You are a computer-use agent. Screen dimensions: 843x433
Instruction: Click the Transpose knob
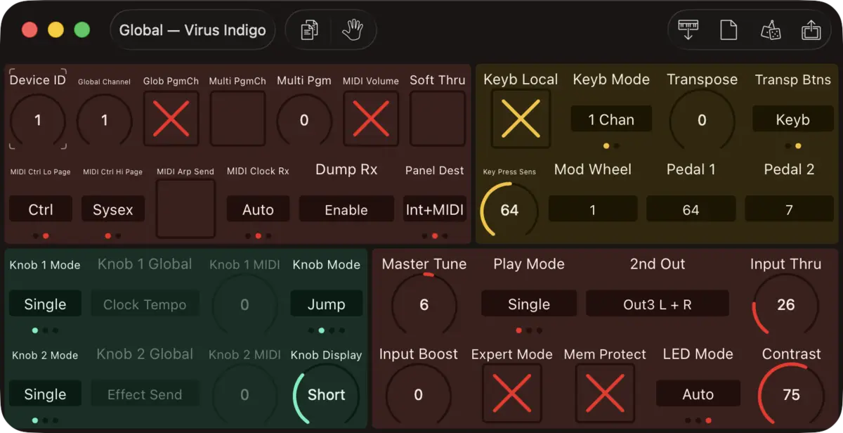click(702, 120)
